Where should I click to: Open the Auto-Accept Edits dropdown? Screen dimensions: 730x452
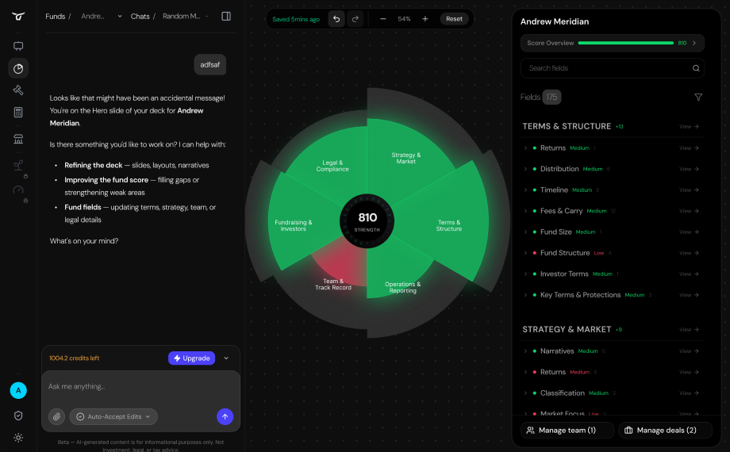coord(113,416)
